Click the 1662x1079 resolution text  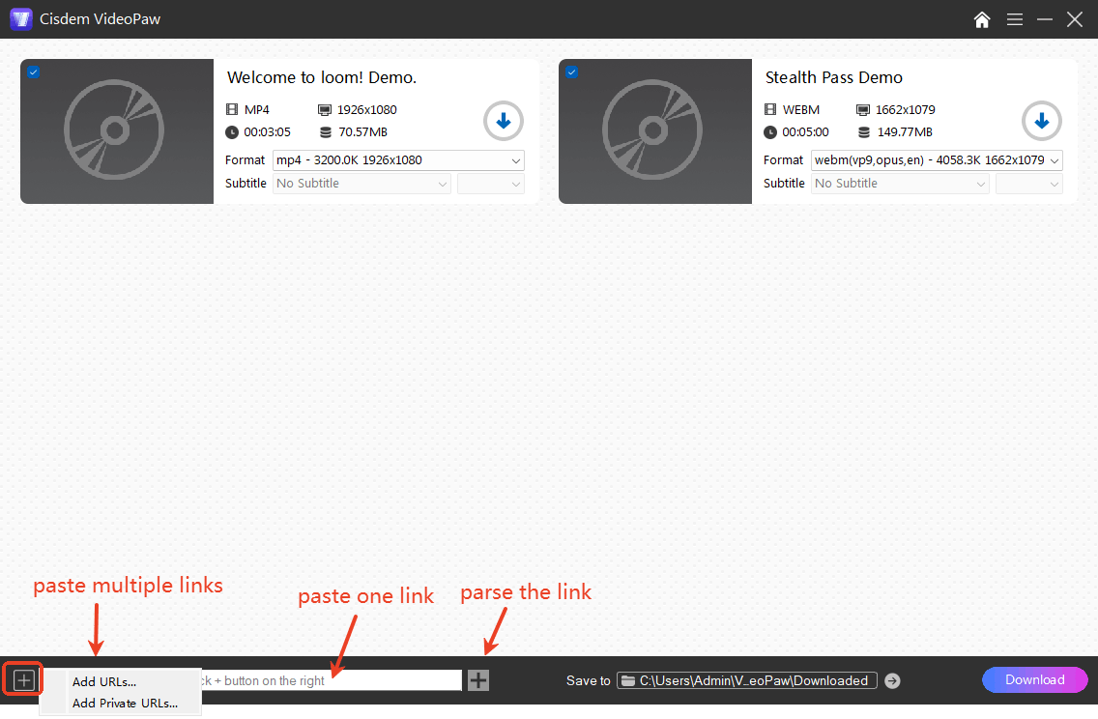click(x=905, y=110)
